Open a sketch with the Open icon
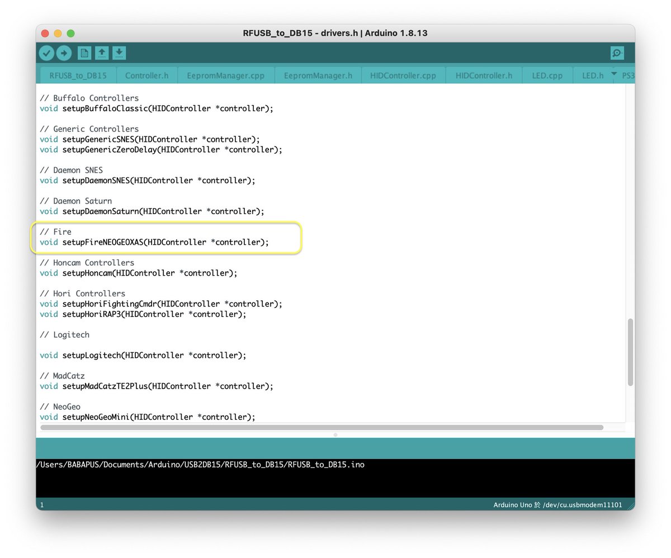The image size is (671, 558). point(102,53)
